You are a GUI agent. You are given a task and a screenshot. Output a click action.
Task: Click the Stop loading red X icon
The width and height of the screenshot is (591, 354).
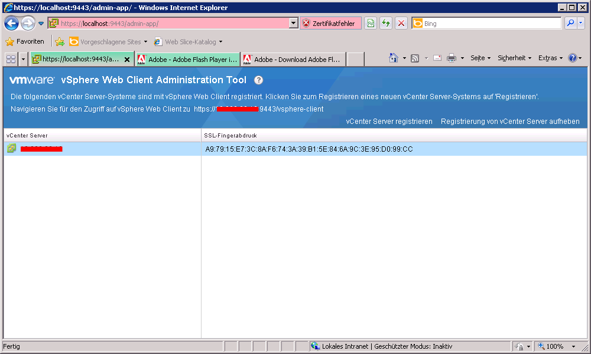pyautogui.click(x=401, y=24)
